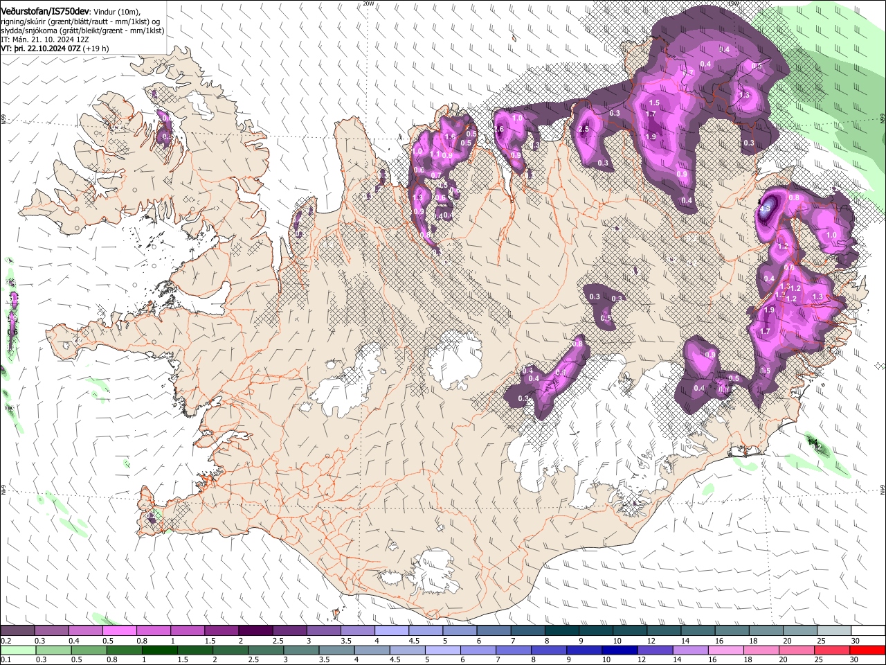Click the salmon-red 25 swatch in bottom legend row
886x665 pixels.
click(x=832, y=650)
